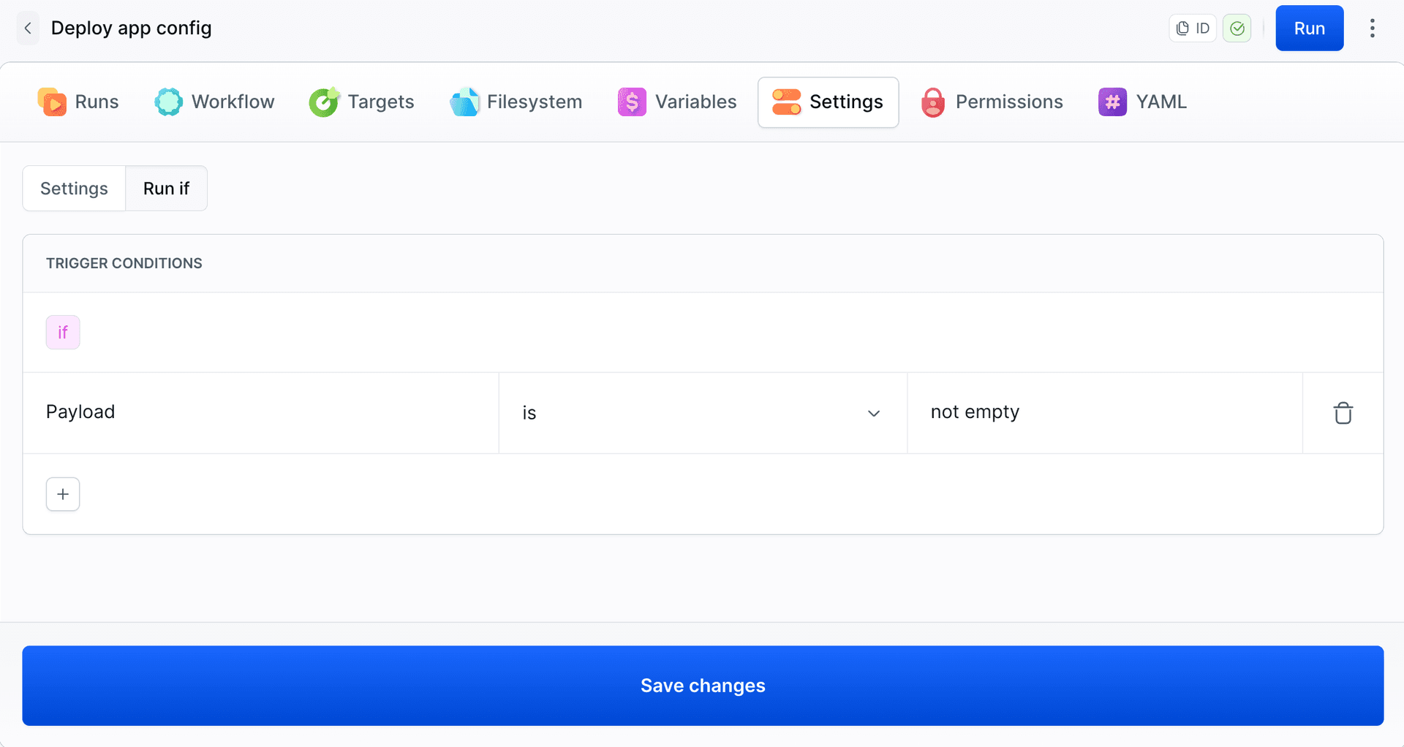The width and height of the screenshot is (1404, 747).
Task: Click the Run button
Action: click(1310, 29)
